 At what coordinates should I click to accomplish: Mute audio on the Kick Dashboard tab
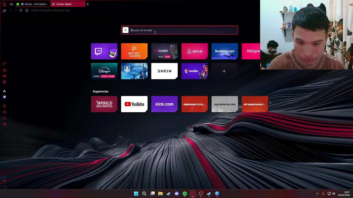(22, 4)
